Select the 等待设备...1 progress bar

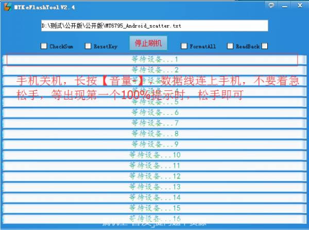[x=152, y=60]
